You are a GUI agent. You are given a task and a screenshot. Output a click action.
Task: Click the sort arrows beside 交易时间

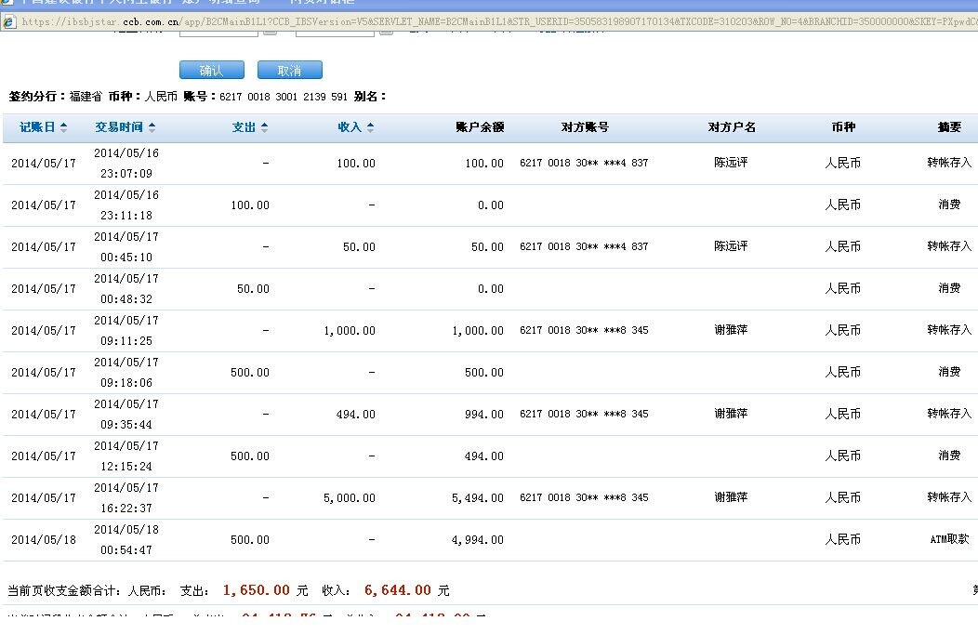(152, 127)
